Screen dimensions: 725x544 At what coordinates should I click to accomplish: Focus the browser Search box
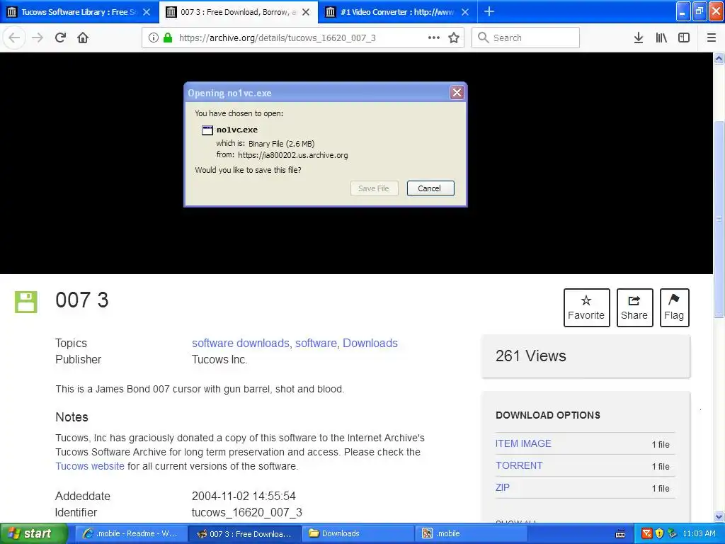[525, 38]
